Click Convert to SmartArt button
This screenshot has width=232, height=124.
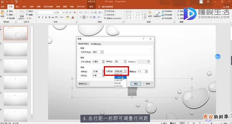pos(113,18)
